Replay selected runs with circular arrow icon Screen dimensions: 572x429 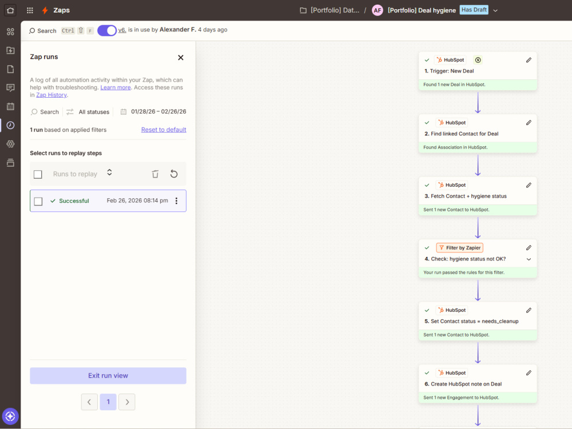tap(174, 174)
